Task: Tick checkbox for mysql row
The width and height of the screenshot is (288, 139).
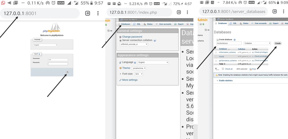Action: (x=216, y=56)
